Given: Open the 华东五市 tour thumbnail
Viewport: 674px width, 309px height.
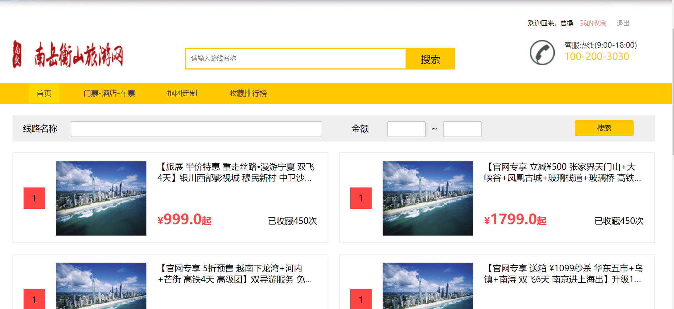Looking at the screenshot, I should point(428,286).
